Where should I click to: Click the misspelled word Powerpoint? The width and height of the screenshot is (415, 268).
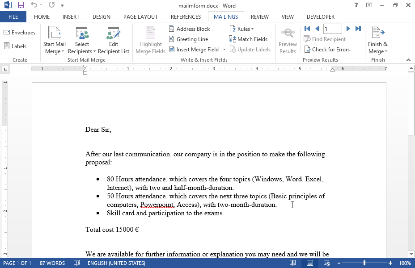pos(157,205)
